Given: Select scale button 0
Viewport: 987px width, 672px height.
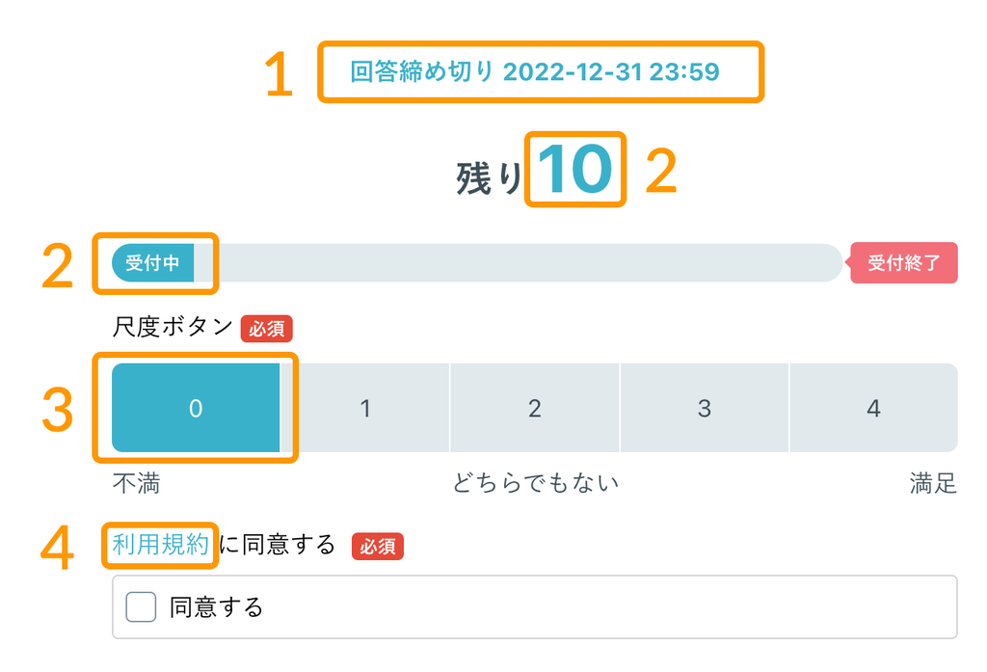Looking at the screenshot, I should 196,408.
